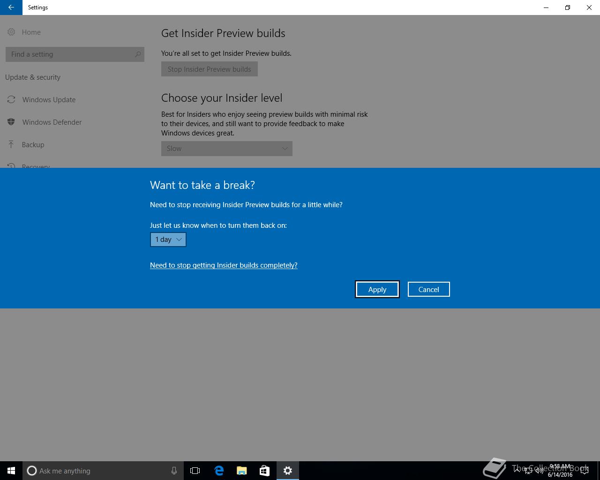Viewport: 600px width, 480px height.
Task: Click the volume speaker tray icon
Action: click(539, 471)
